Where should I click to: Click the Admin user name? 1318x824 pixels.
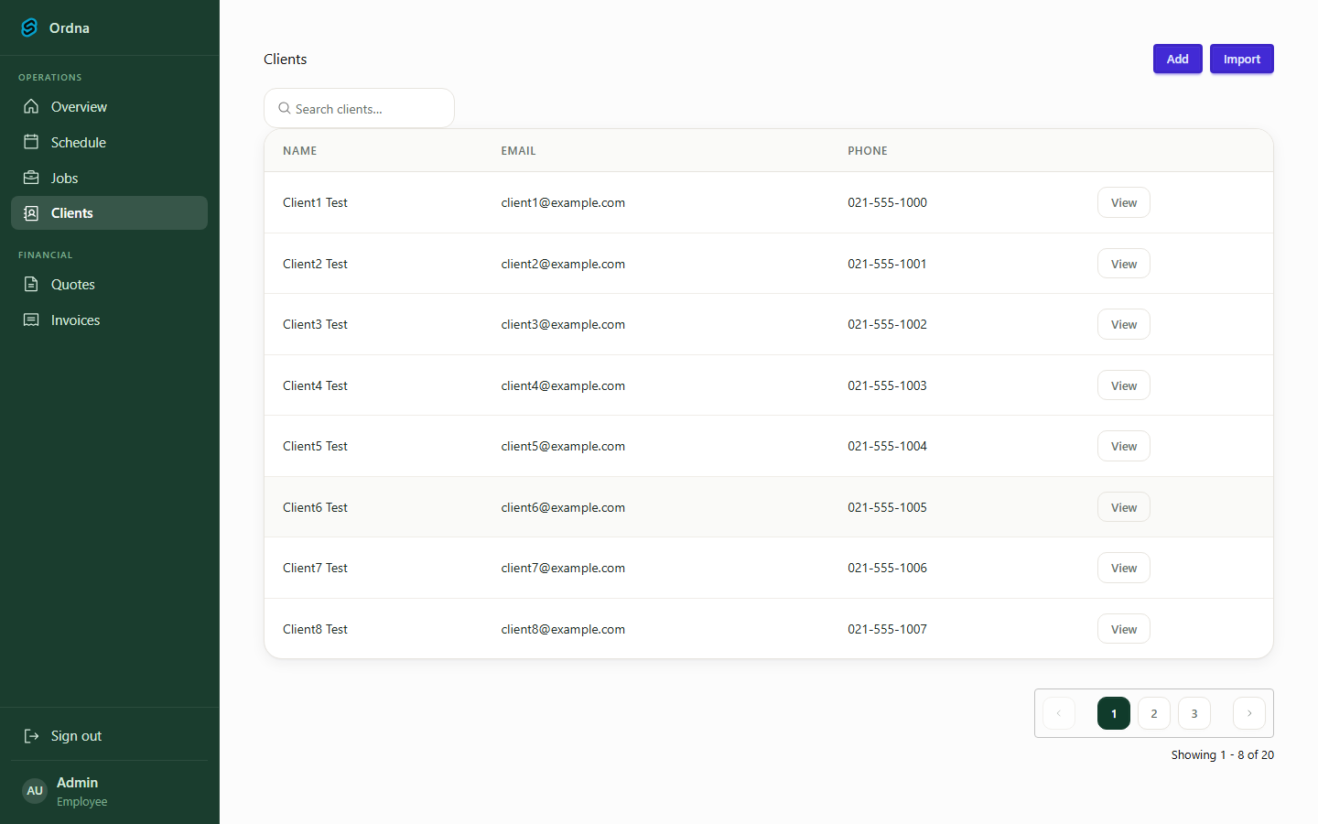[x=77, y=783]
